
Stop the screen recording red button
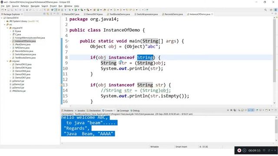coord(239,150)
